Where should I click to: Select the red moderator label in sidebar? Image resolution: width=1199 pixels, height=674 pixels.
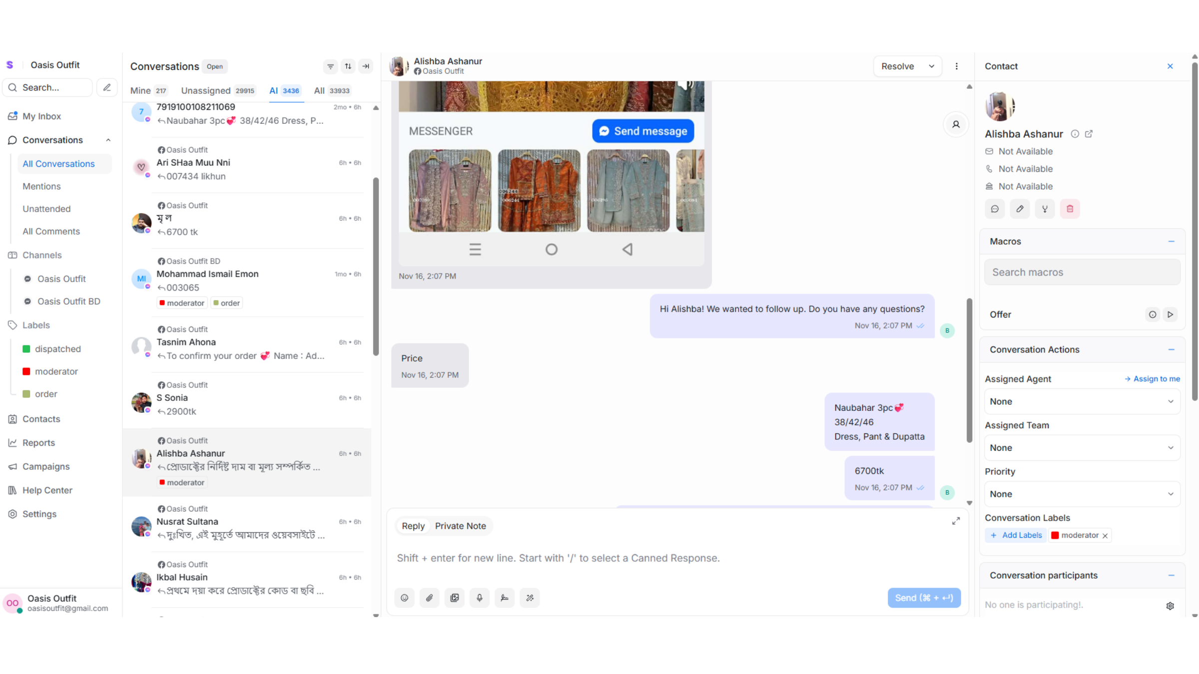tap(56, 371)
